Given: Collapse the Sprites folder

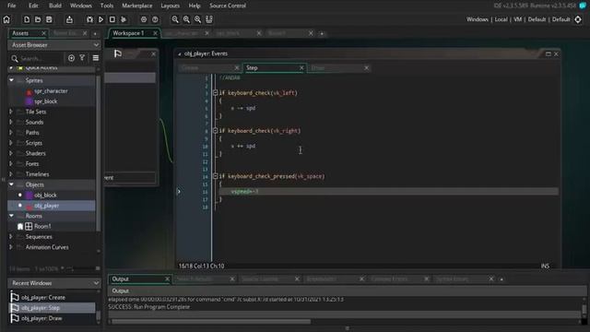Looking at the screenshot, I should coord(11,80).
